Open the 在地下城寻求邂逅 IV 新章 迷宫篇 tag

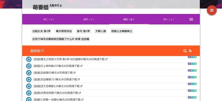(61, 39)
